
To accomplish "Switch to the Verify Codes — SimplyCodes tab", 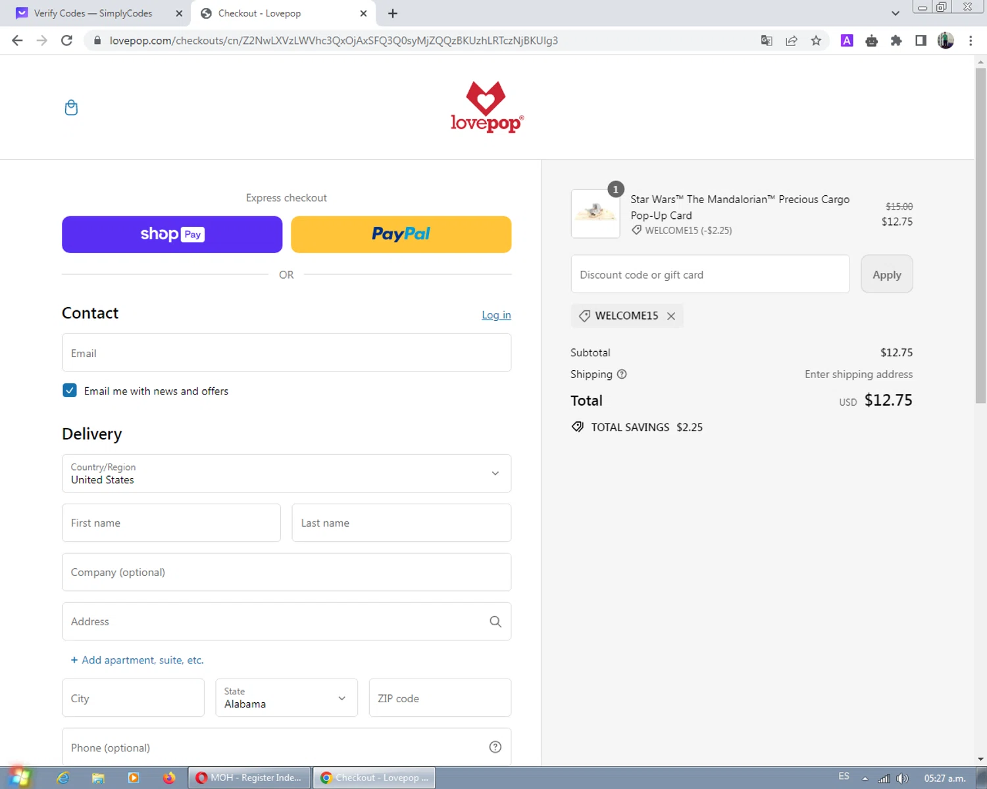I will (93, 13).
